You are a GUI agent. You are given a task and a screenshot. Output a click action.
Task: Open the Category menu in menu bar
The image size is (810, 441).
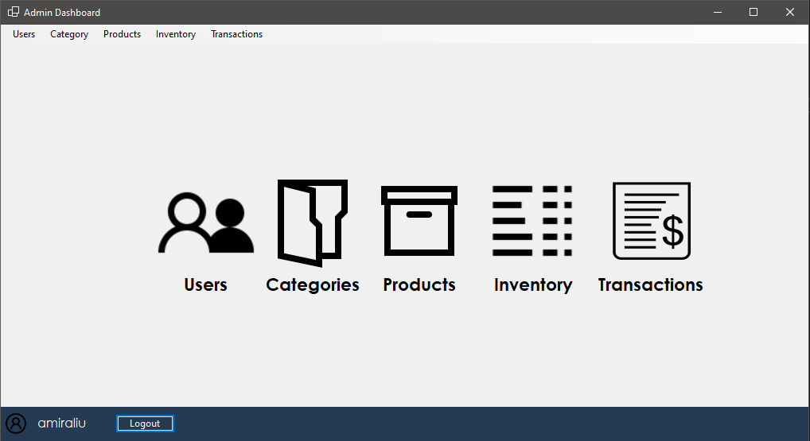(x=69, y=34)
